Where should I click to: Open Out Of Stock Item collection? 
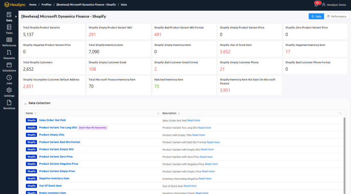(50, 185)
